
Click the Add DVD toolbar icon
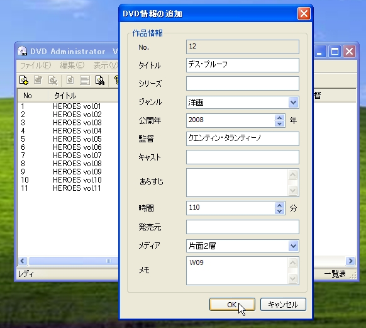click(24, 81)
